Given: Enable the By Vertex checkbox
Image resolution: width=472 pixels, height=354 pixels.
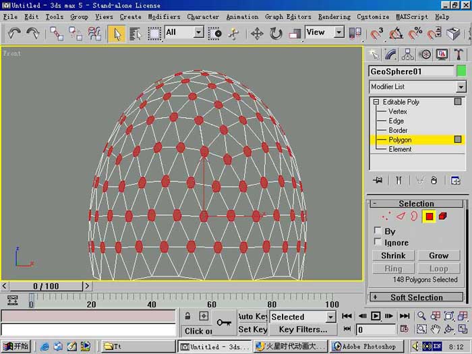Looking at the screenshot, I should pos(378,231).
